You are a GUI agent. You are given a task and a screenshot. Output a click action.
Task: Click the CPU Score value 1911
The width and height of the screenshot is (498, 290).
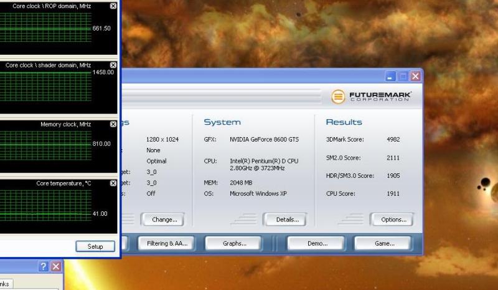393,193
